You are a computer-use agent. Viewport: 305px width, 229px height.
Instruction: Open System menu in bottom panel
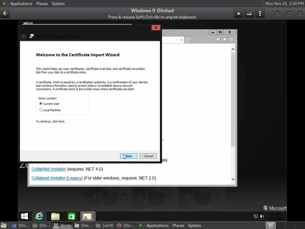(x=194, y=225)
